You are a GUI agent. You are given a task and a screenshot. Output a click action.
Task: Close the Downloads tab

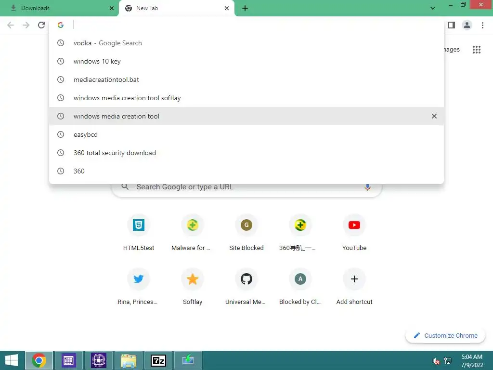tap(112, 8)
